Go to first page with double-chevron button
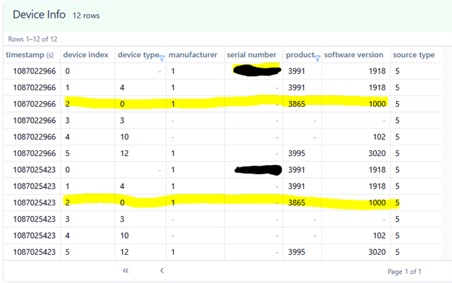 tap(126, 270)
